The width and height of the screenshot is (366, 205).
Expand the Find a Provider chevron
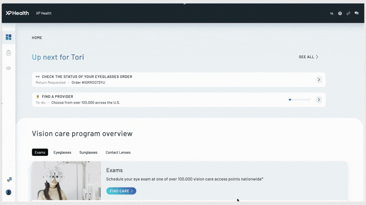point(319,100)
